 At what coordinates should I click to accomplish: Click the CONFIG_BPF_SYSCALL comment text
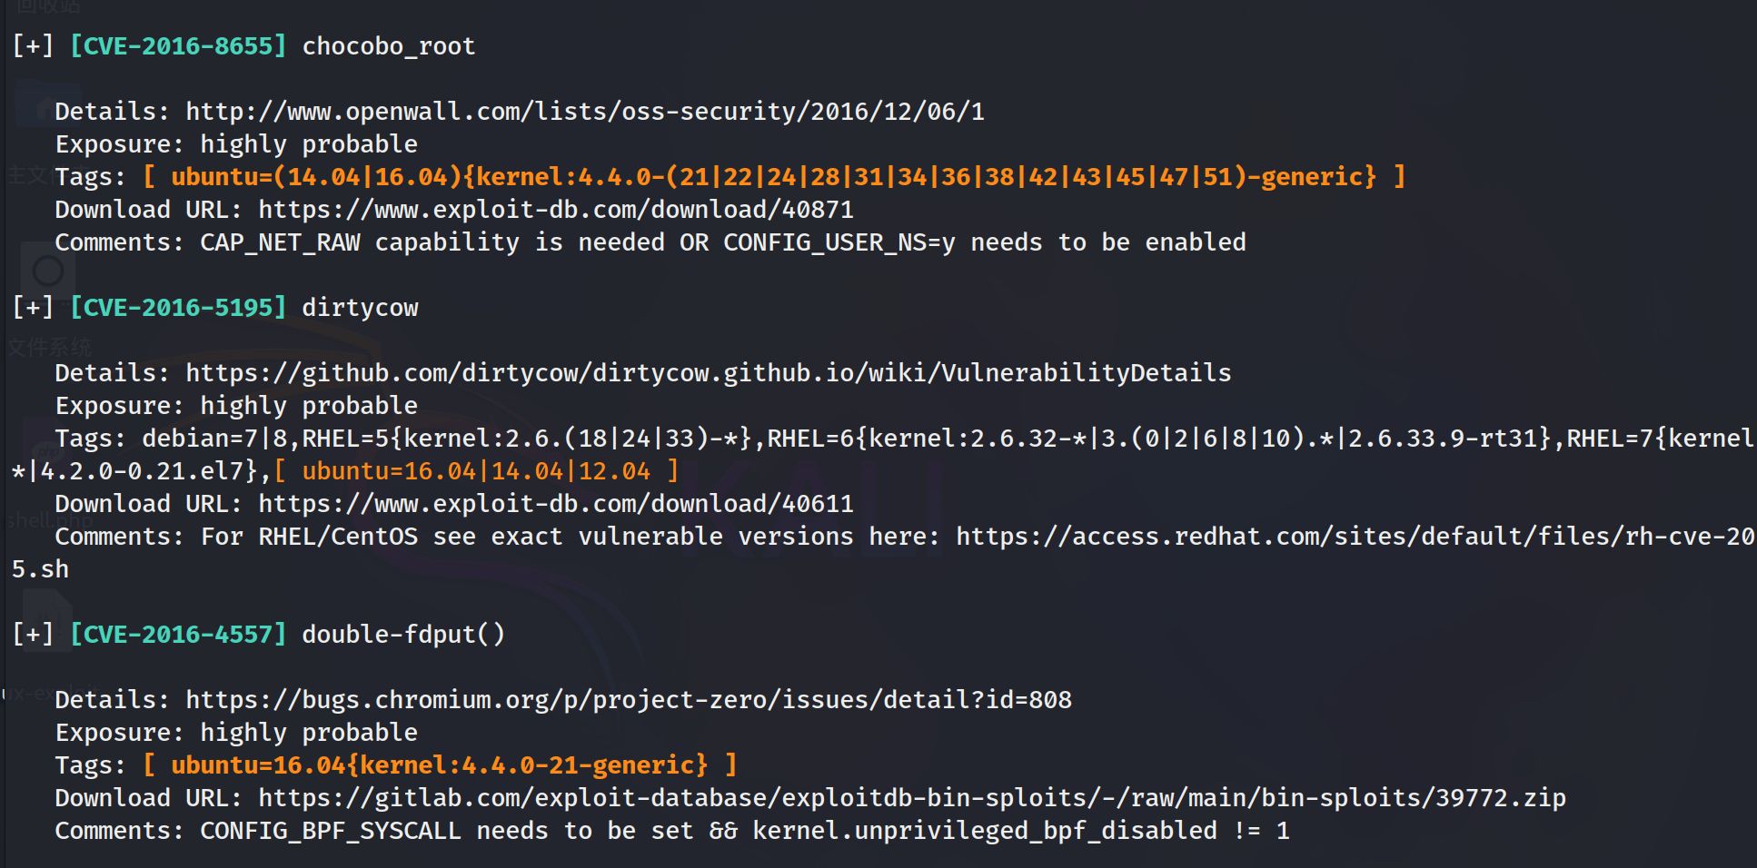tap(745, 831)
